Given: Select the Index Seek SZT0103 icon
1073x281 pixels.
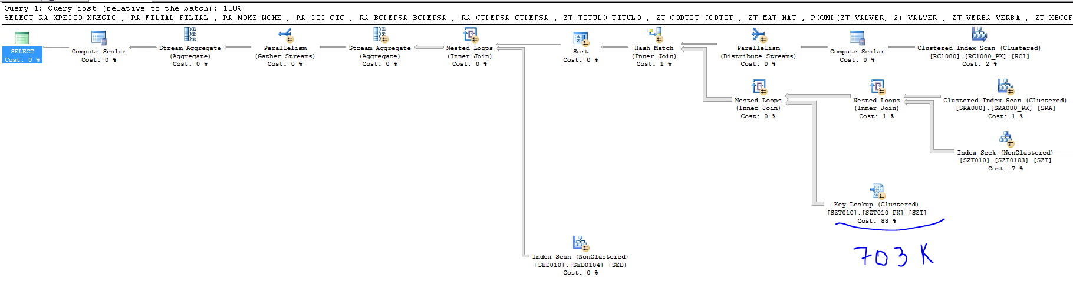Looking at the screenshot, I should pos(1006,139).
